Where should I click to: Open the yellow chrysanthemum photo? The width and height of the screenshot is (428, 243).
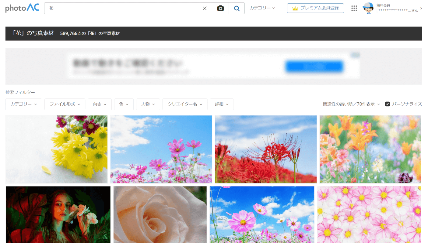coord(56,149)
